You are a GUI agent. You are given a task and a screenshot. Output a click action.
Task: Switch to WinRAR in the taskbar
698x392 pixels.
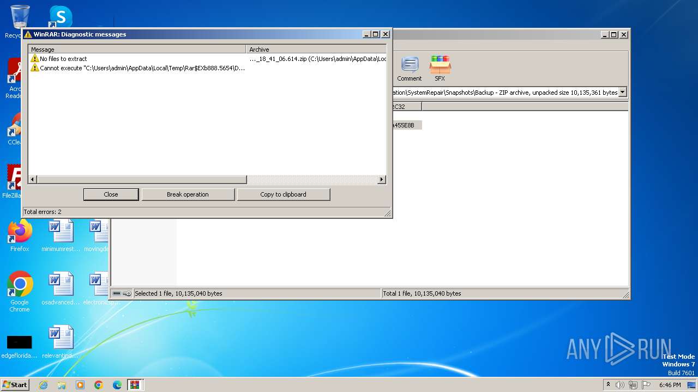pyautogui.click(x=135, y=385)
